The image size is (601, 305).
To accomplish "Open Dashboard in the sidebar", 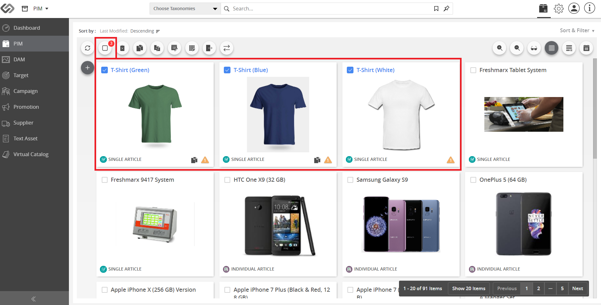I will pyautogui.click(x=34, y=28).
